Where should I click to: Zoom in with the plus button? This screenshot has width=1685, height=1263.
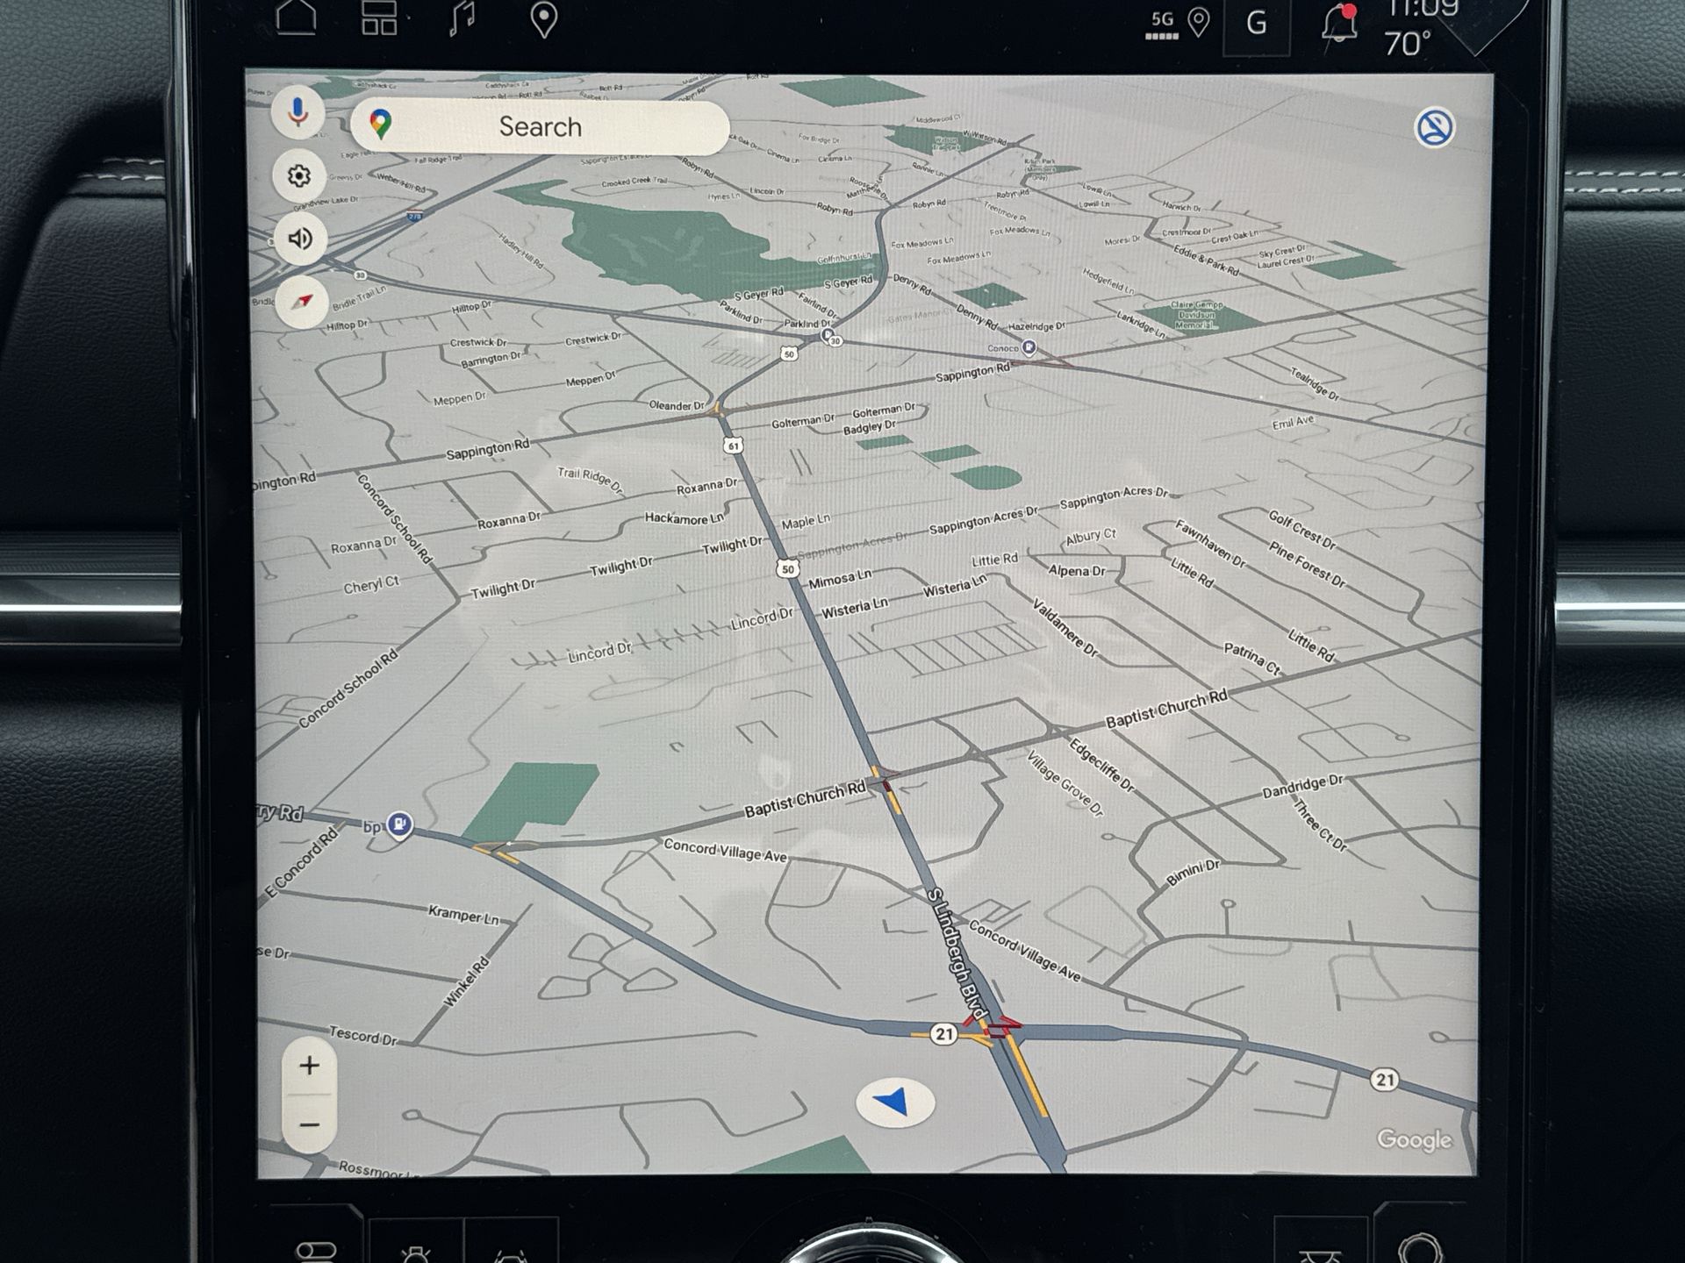point(309,1066)
